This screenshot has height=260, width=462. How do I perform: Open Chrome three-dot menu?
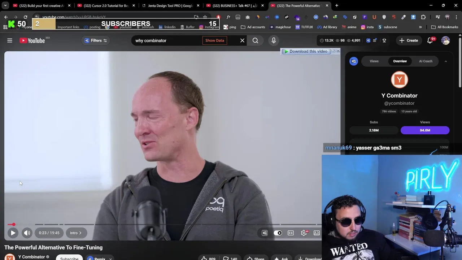pos(457,17)
